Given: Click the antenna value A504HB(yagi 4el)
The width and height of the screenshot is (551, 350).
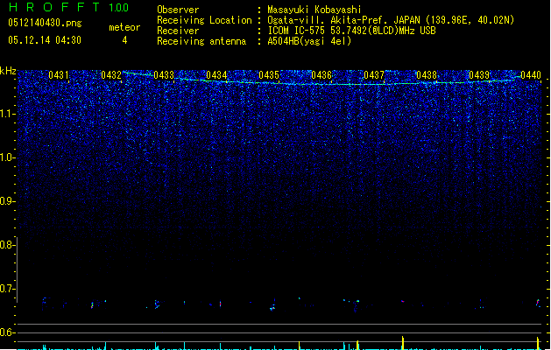Looking at the screenshot, I should [309, 41].
